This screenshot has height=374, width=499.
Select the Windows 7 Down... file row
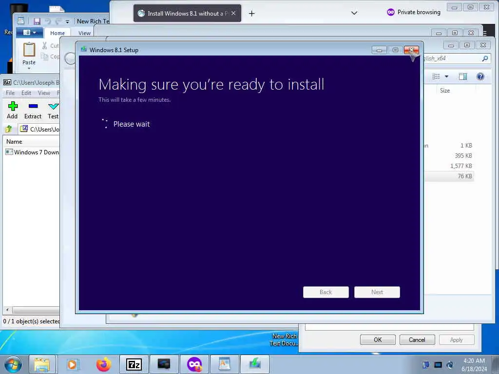(x=32, y=152)
